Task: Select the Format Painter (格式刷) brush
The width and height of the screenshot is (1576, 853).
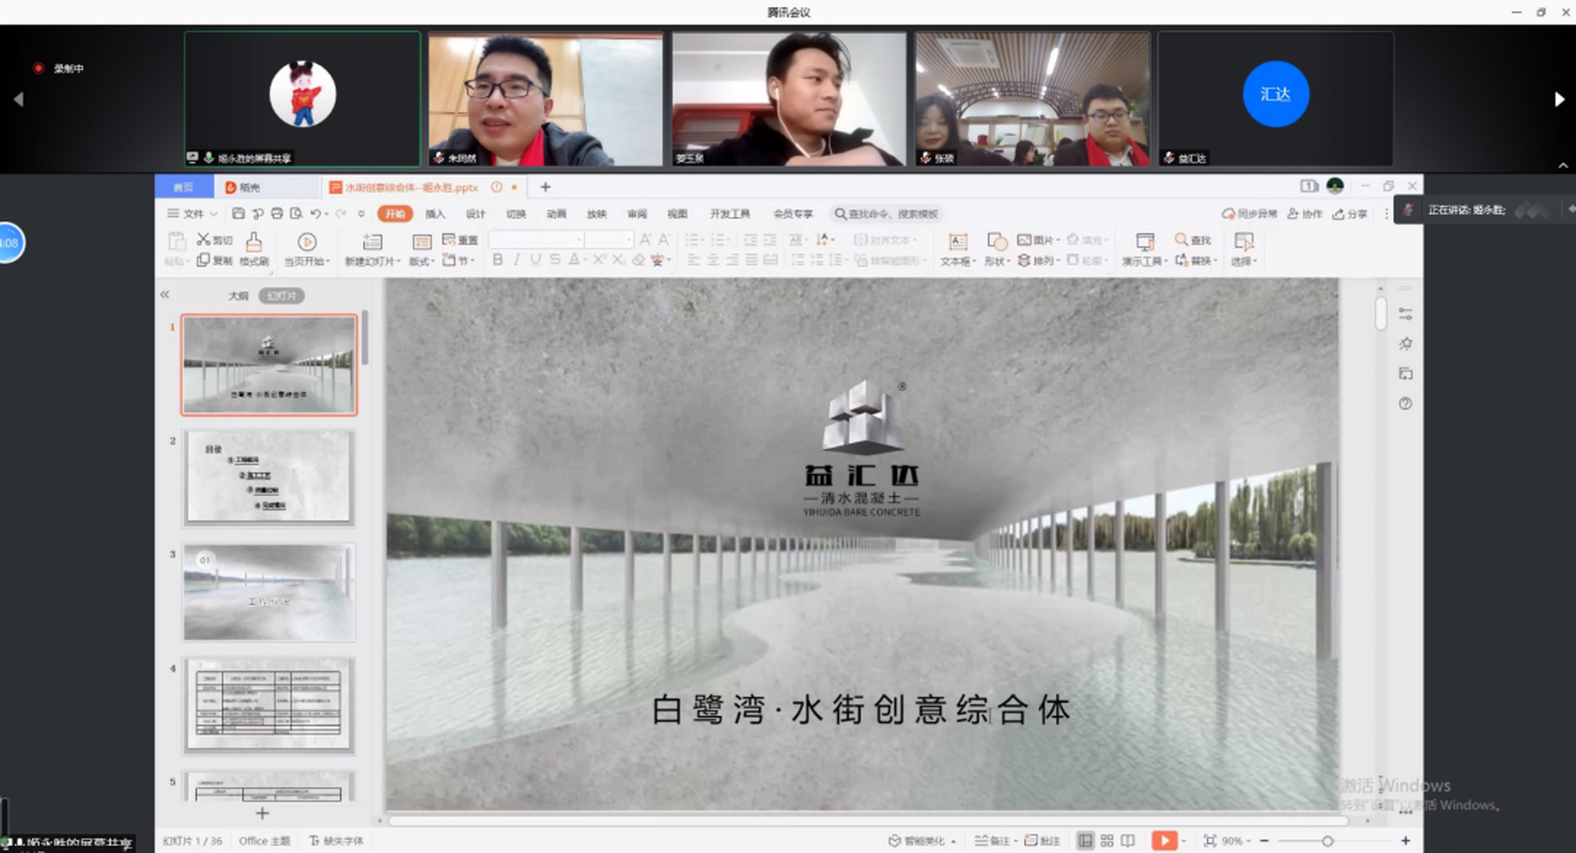Action: point(254,242)
